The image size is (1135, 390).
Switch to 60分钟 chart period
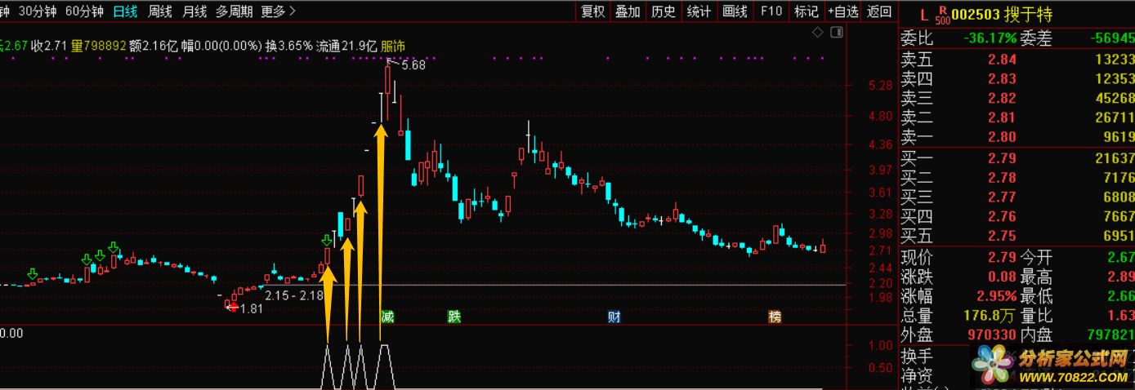(84, 11)
